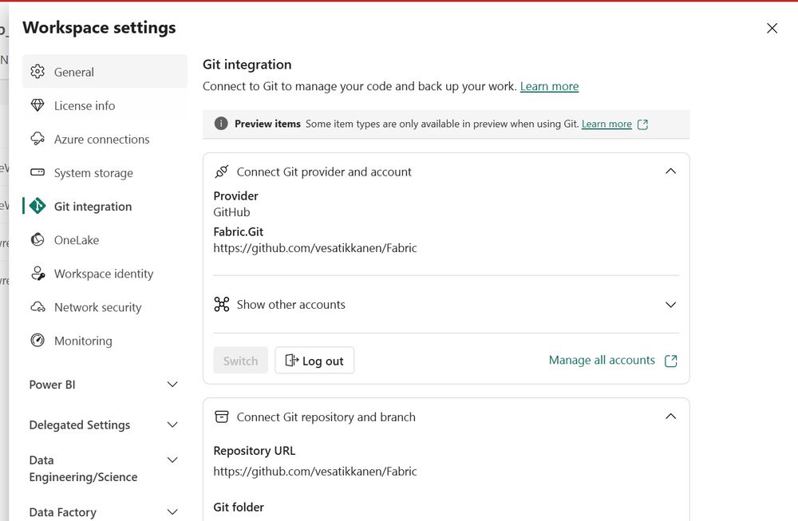Click the accounts icon beside Show other accounts
The width and height of the screenshot is (798, 521).
(221, 304)
